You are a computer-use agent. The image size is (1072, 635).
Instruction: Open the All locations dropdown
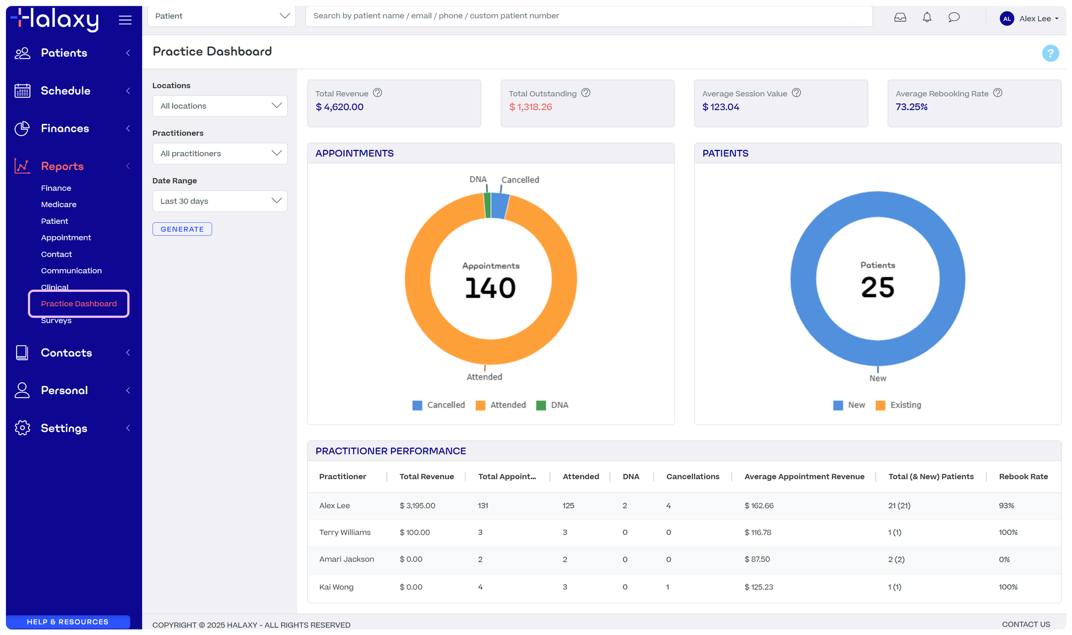[x=220, y=106]
